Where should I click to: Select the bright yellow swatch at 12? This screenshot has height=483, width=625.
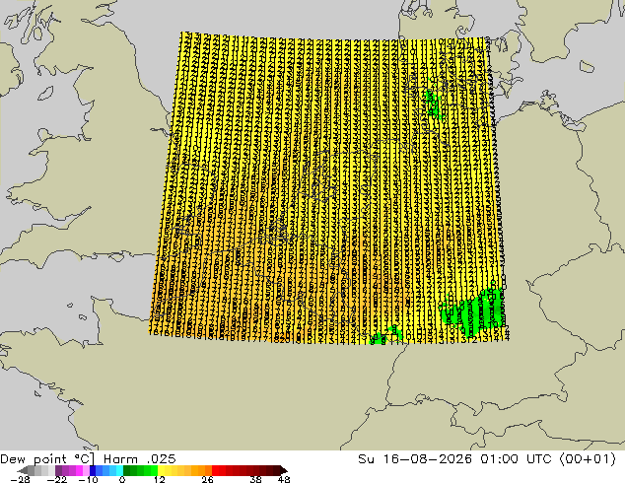[x=161, y=470]
